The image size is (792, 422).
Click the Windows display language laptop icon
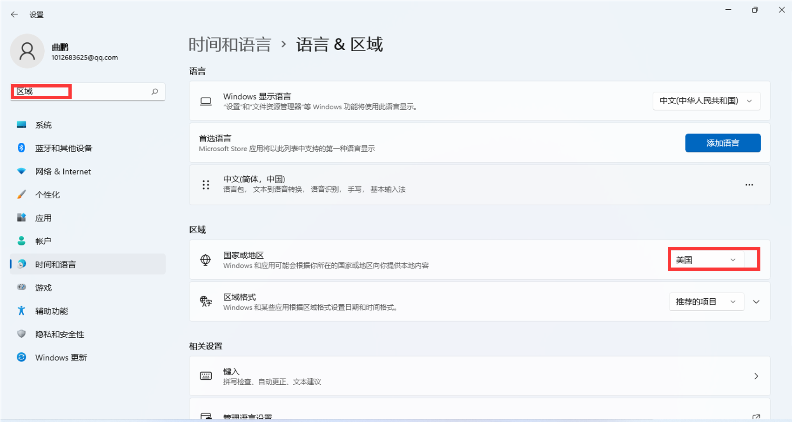point(206,101)
